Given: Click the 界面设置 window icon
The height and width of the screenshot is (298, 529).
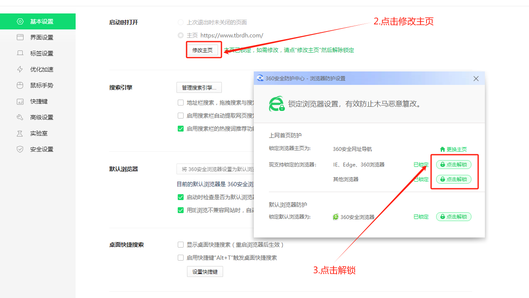Looking at the screenshot, I should point(20,37).
